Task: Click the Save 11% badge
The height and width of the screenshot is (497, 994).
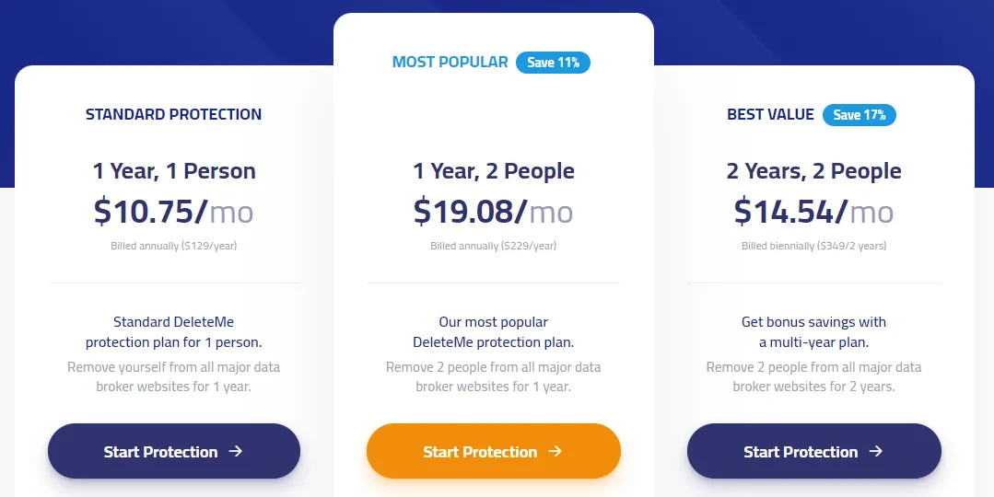Action: click(553, 63)
